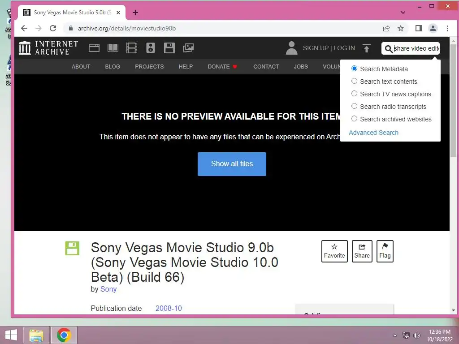Click the green software floppy item icon
Screen dimensions: 459x344
(72, 248)
